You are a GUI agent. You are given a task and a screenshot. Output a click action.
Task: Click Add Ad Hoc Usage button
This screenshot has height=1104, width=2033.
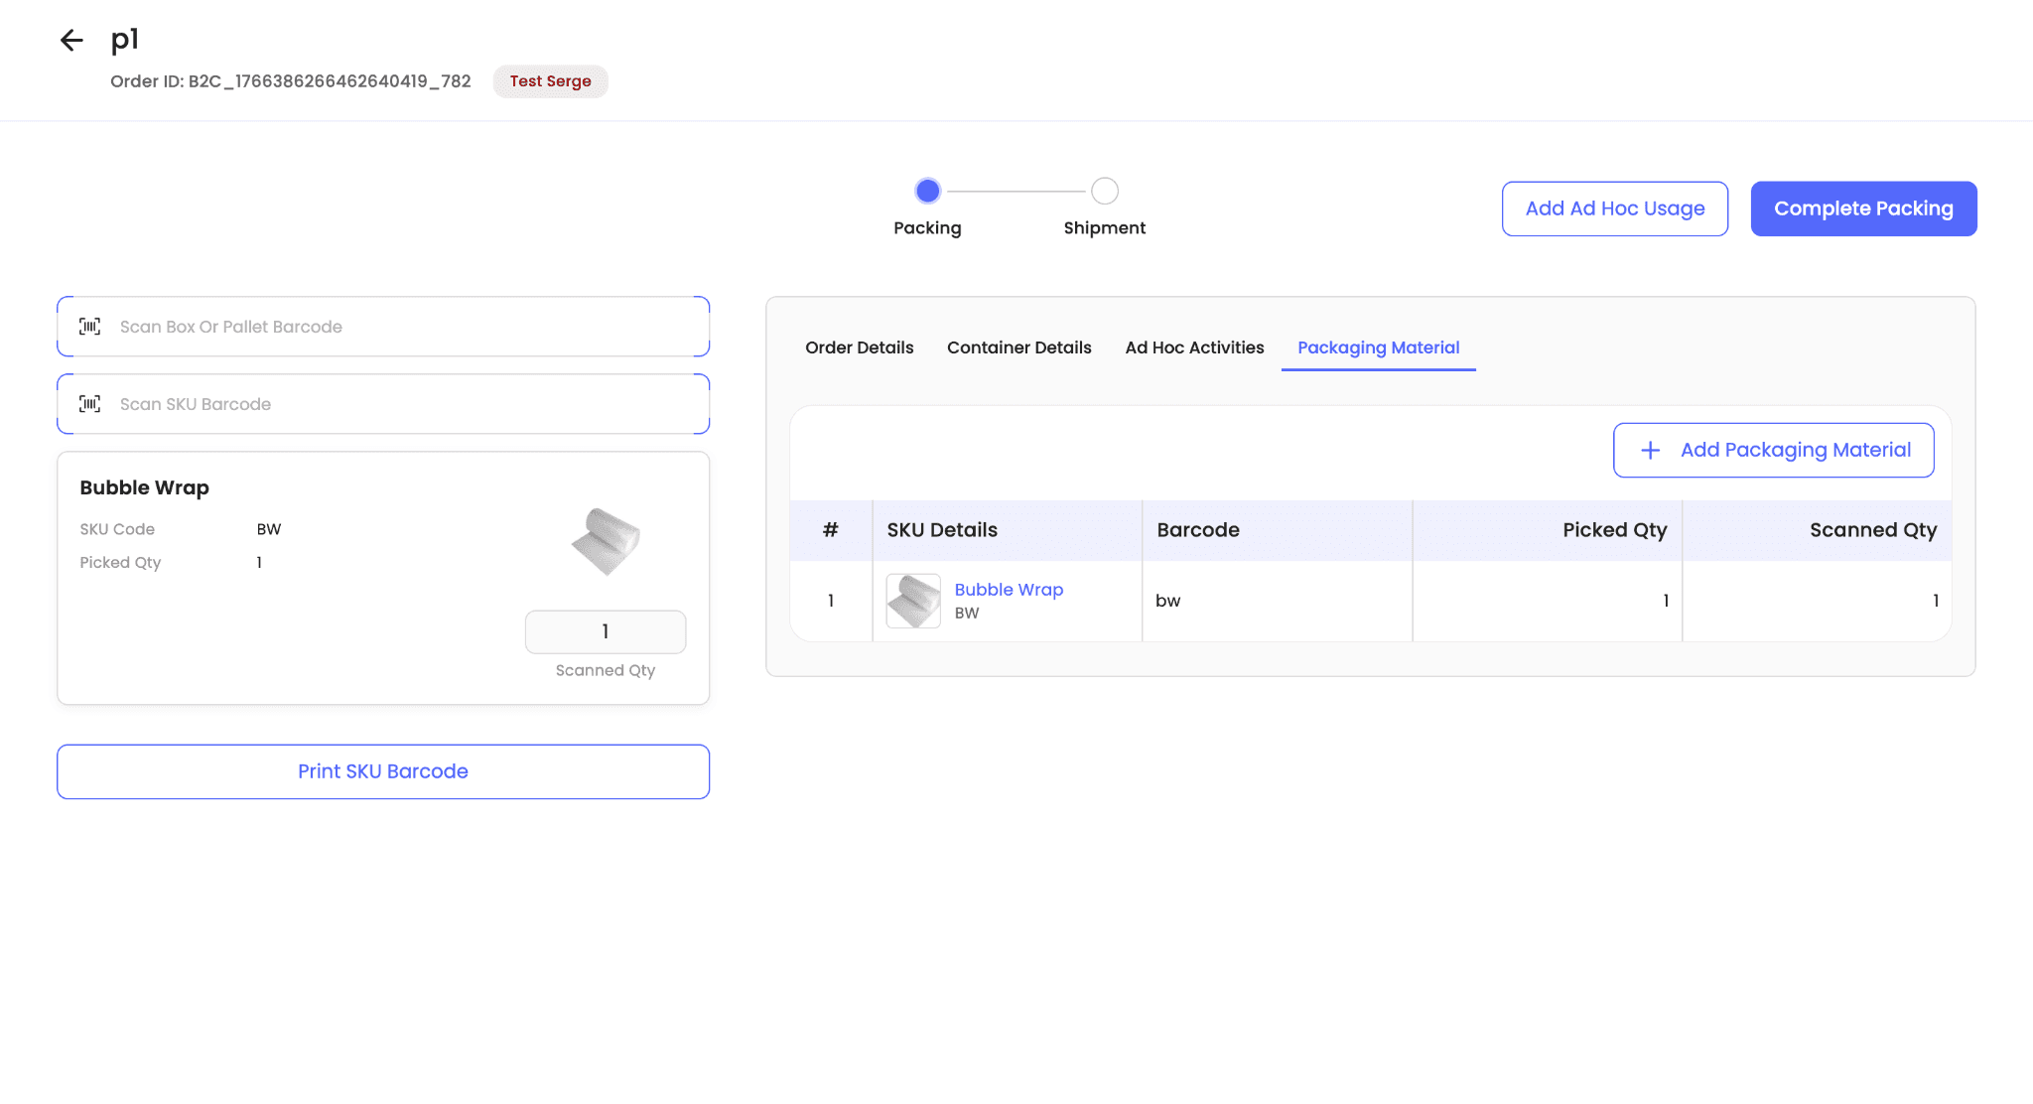tap(1614, 208)
